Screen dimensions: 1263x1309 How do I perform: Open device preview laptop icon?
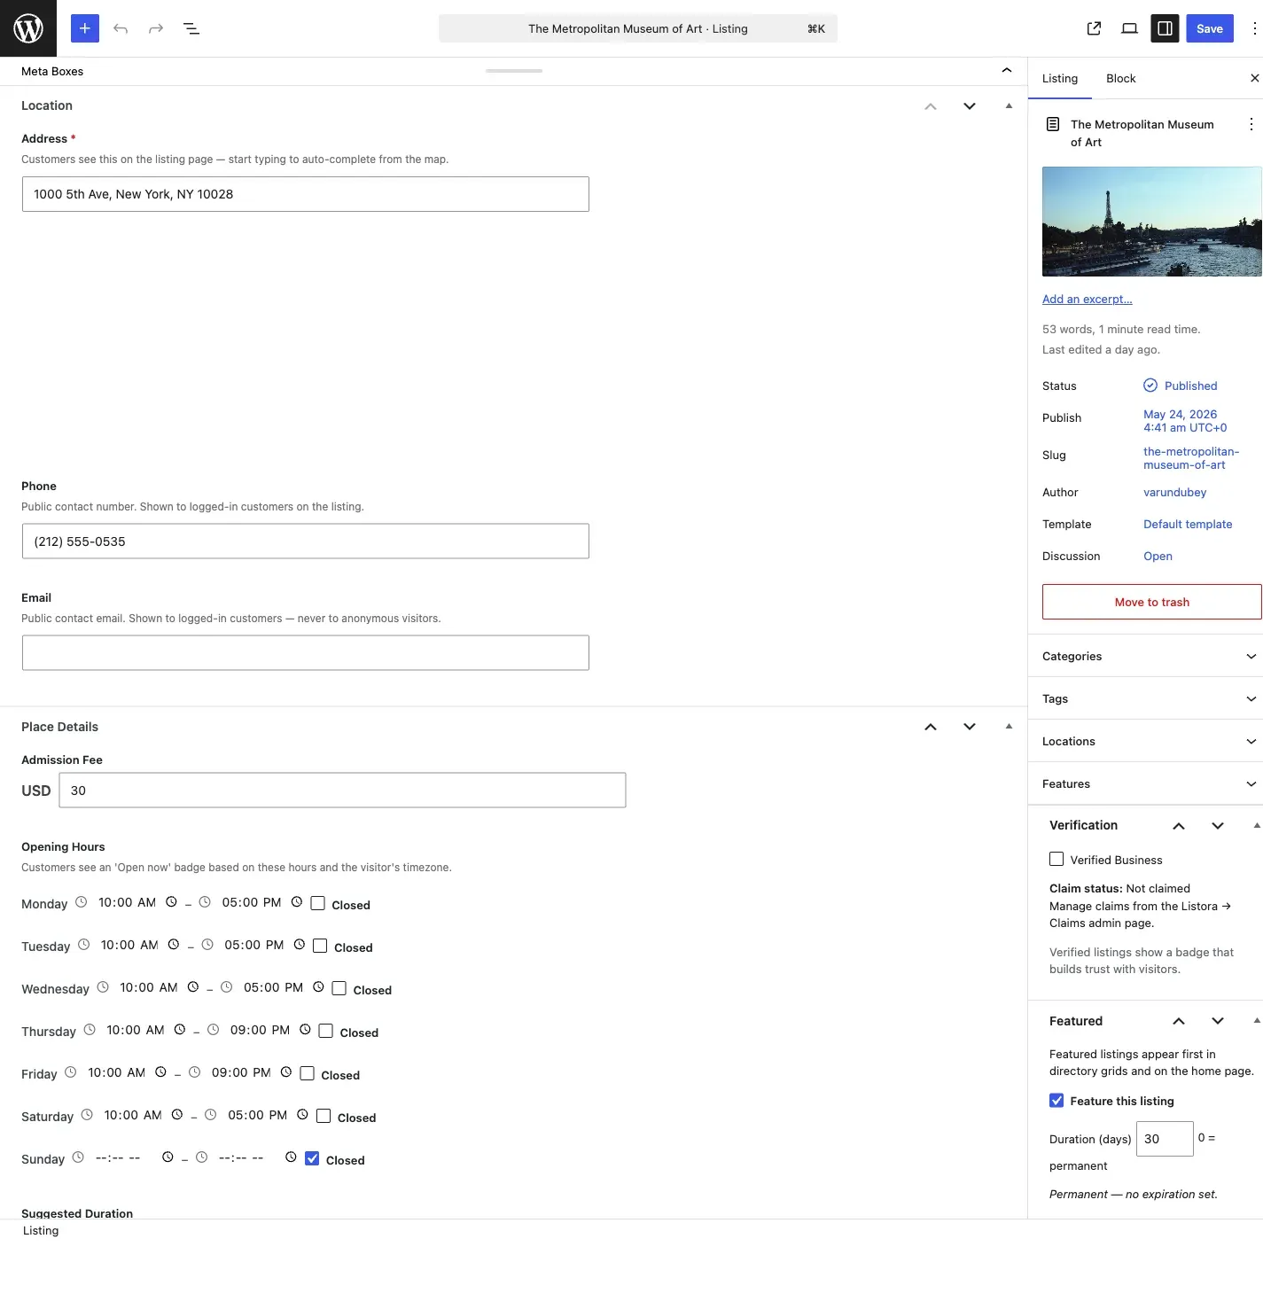tap(1129, 28)
